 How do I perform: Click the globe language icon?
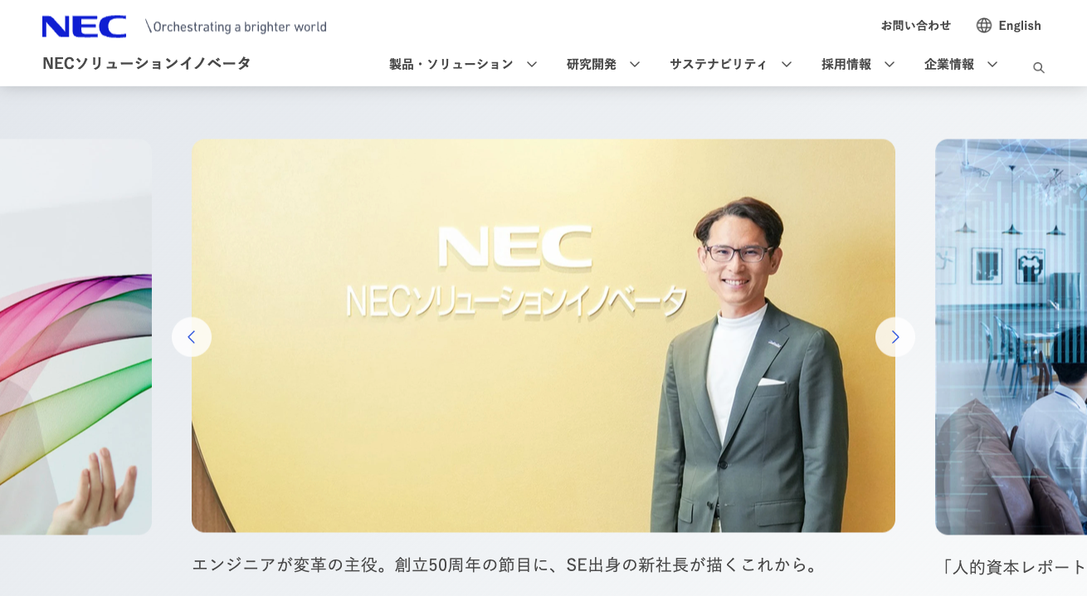coord(984,25)
